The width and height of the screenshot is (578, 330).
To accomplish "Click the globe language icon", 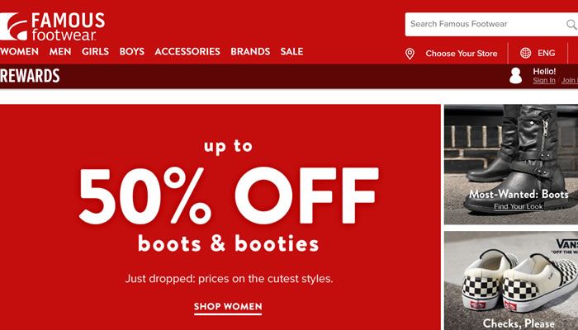I will pyautogui.click(x=525, y=53).
